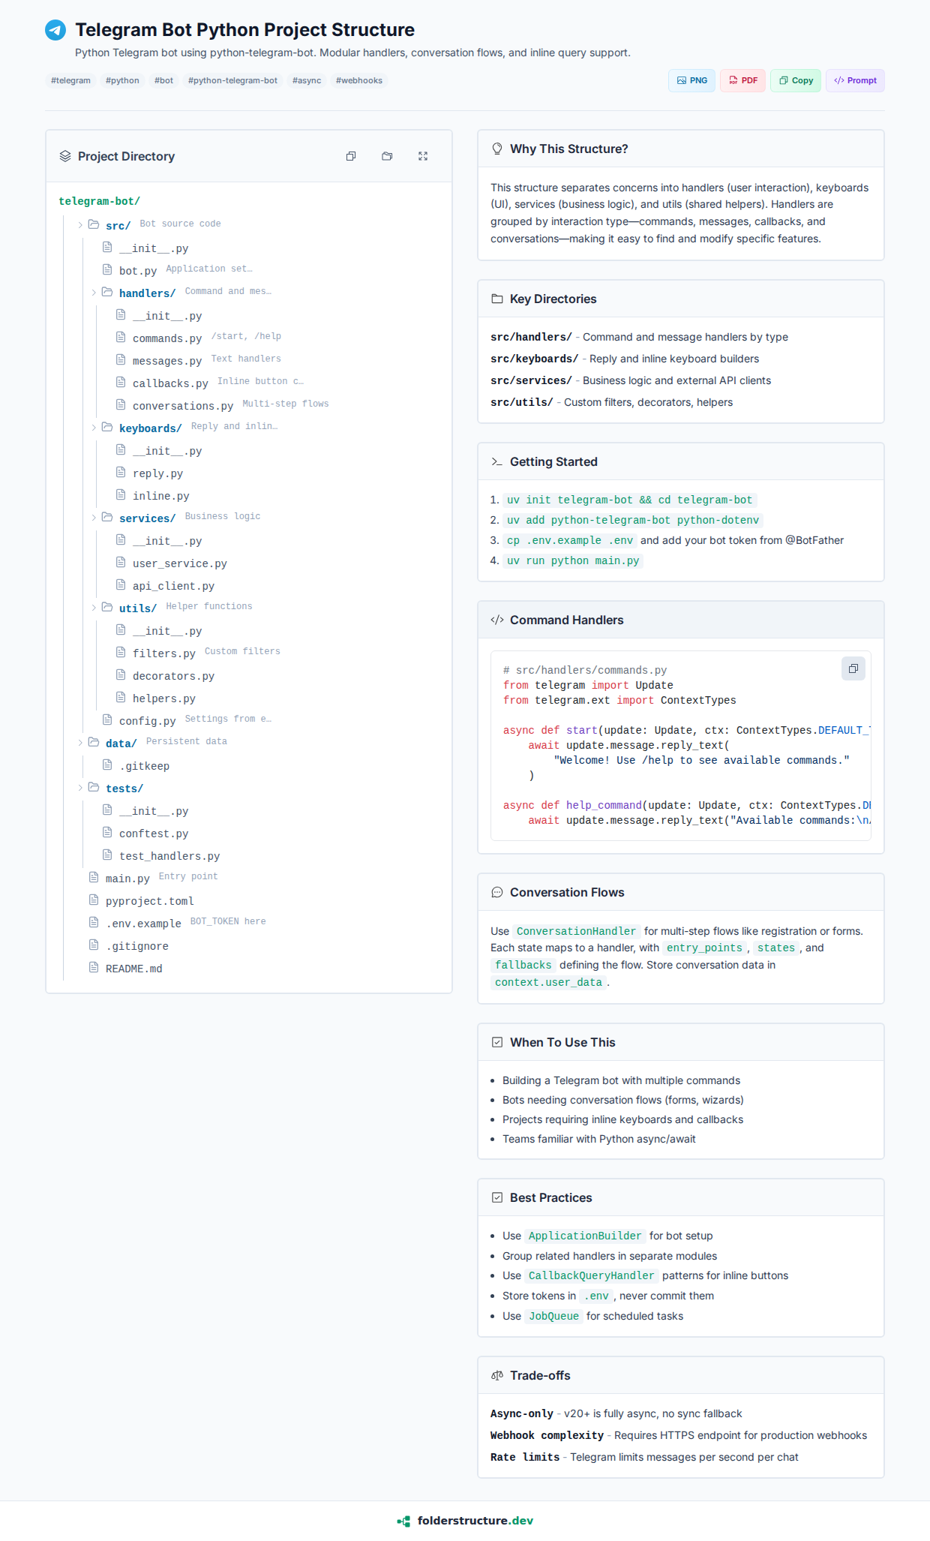Click the main.py entry point file
This screenshot has width=930, height=1541.
127,879
